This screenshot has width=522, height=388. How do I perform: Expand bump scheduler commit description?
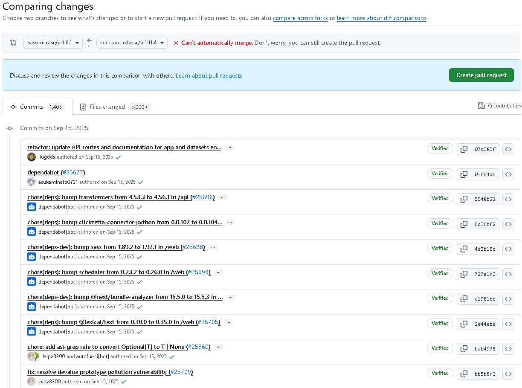point(219,272)
